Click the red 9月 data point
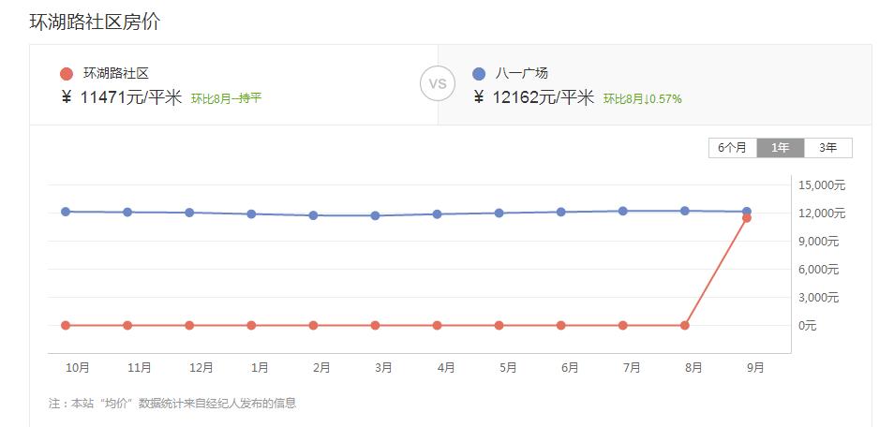The image size is (879, 427). 747,218
